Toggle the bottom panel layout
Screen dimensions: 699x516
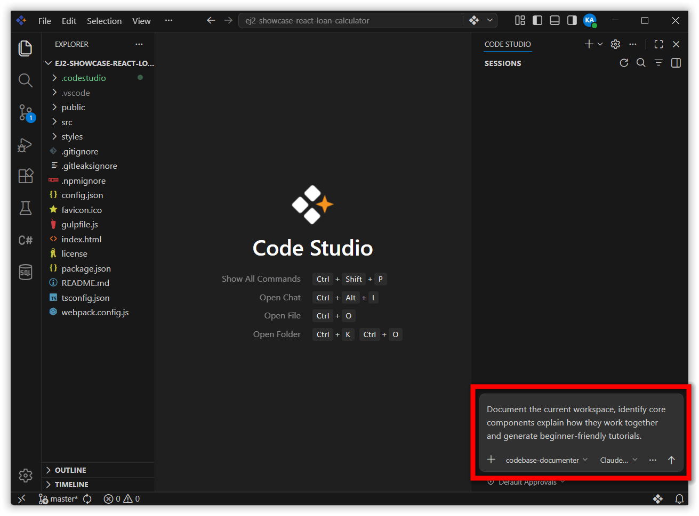click(555, 20)
